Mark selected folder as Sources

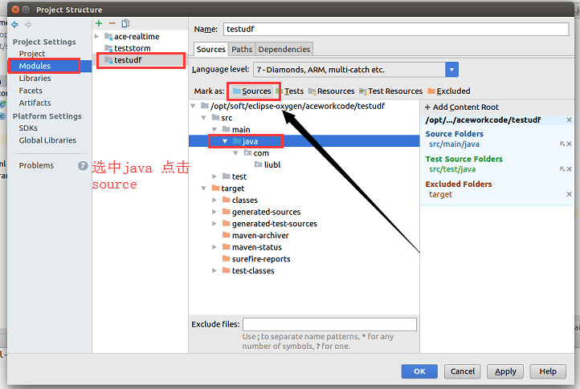[x=252, y=91]
